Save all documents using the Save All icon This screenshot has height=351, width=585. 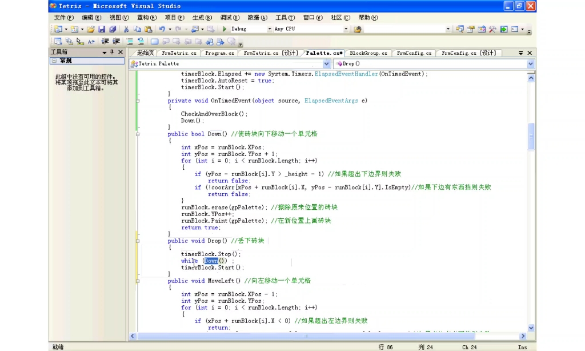click(114, 29)
